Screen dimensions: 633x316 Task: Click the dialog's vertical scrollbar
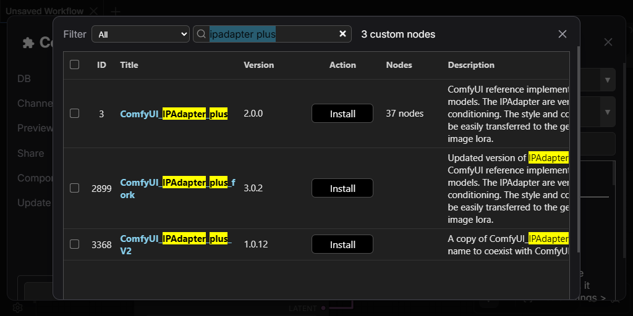579,149
